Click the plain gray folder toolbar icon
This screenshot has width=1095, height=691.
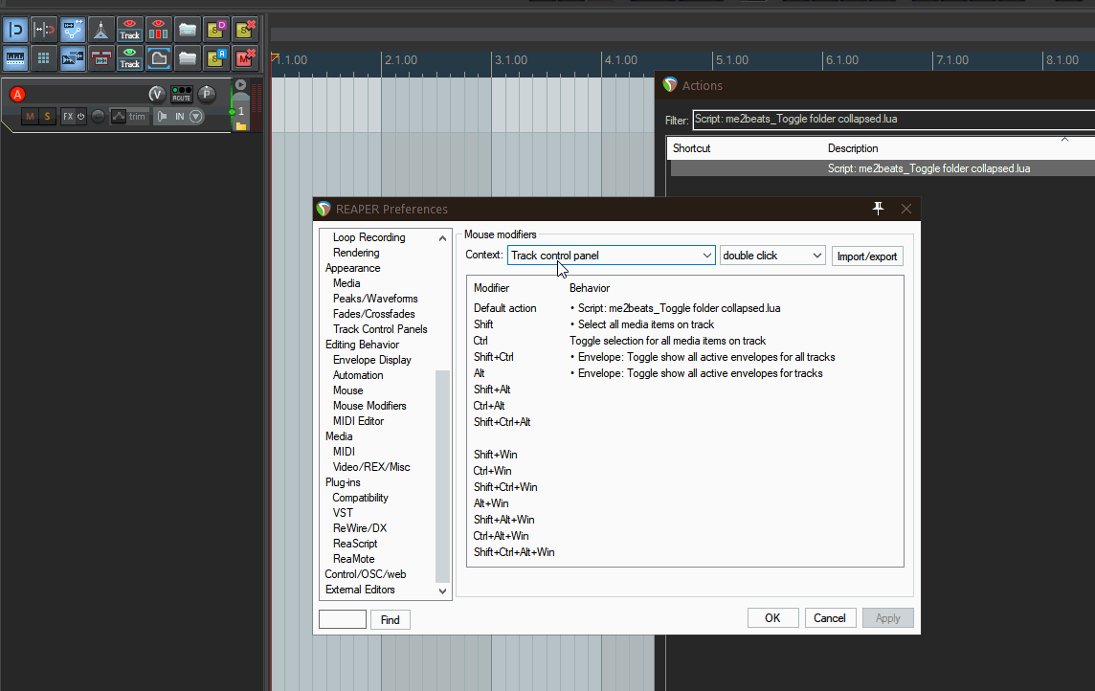(187, 58)
